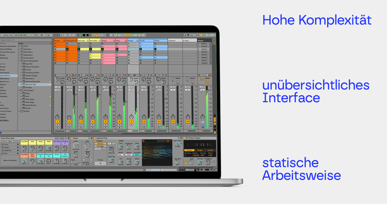Click the DC Shift button in Redux

click(88, 160)
